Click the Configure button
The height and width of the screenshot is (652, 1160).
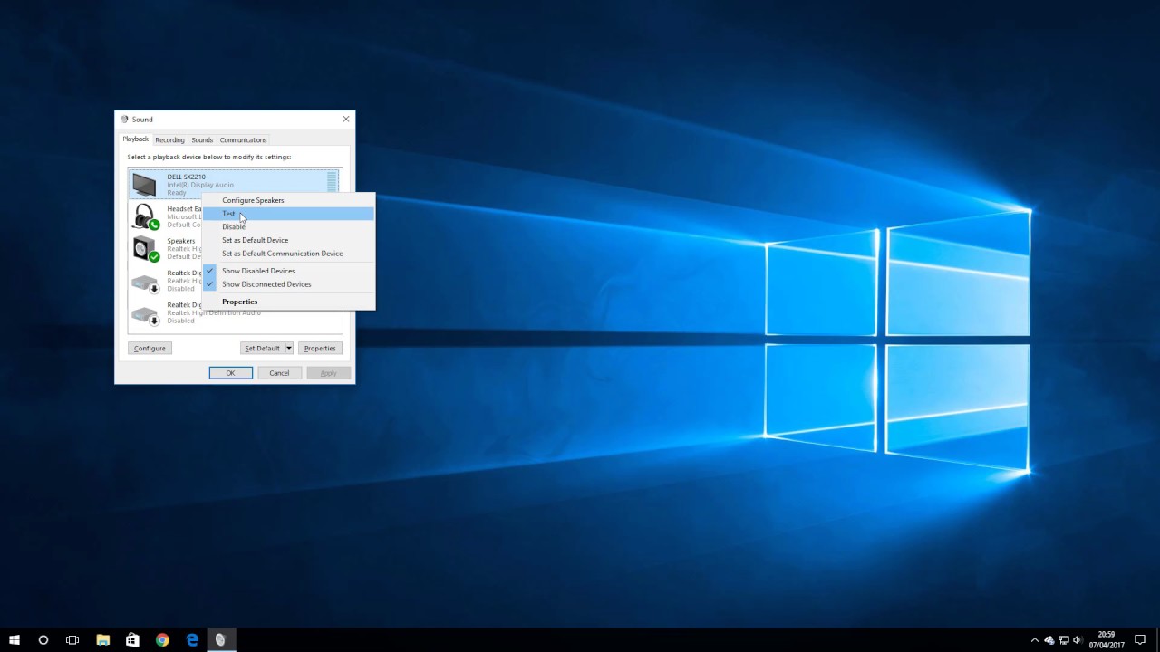click(x=150, y=348)
